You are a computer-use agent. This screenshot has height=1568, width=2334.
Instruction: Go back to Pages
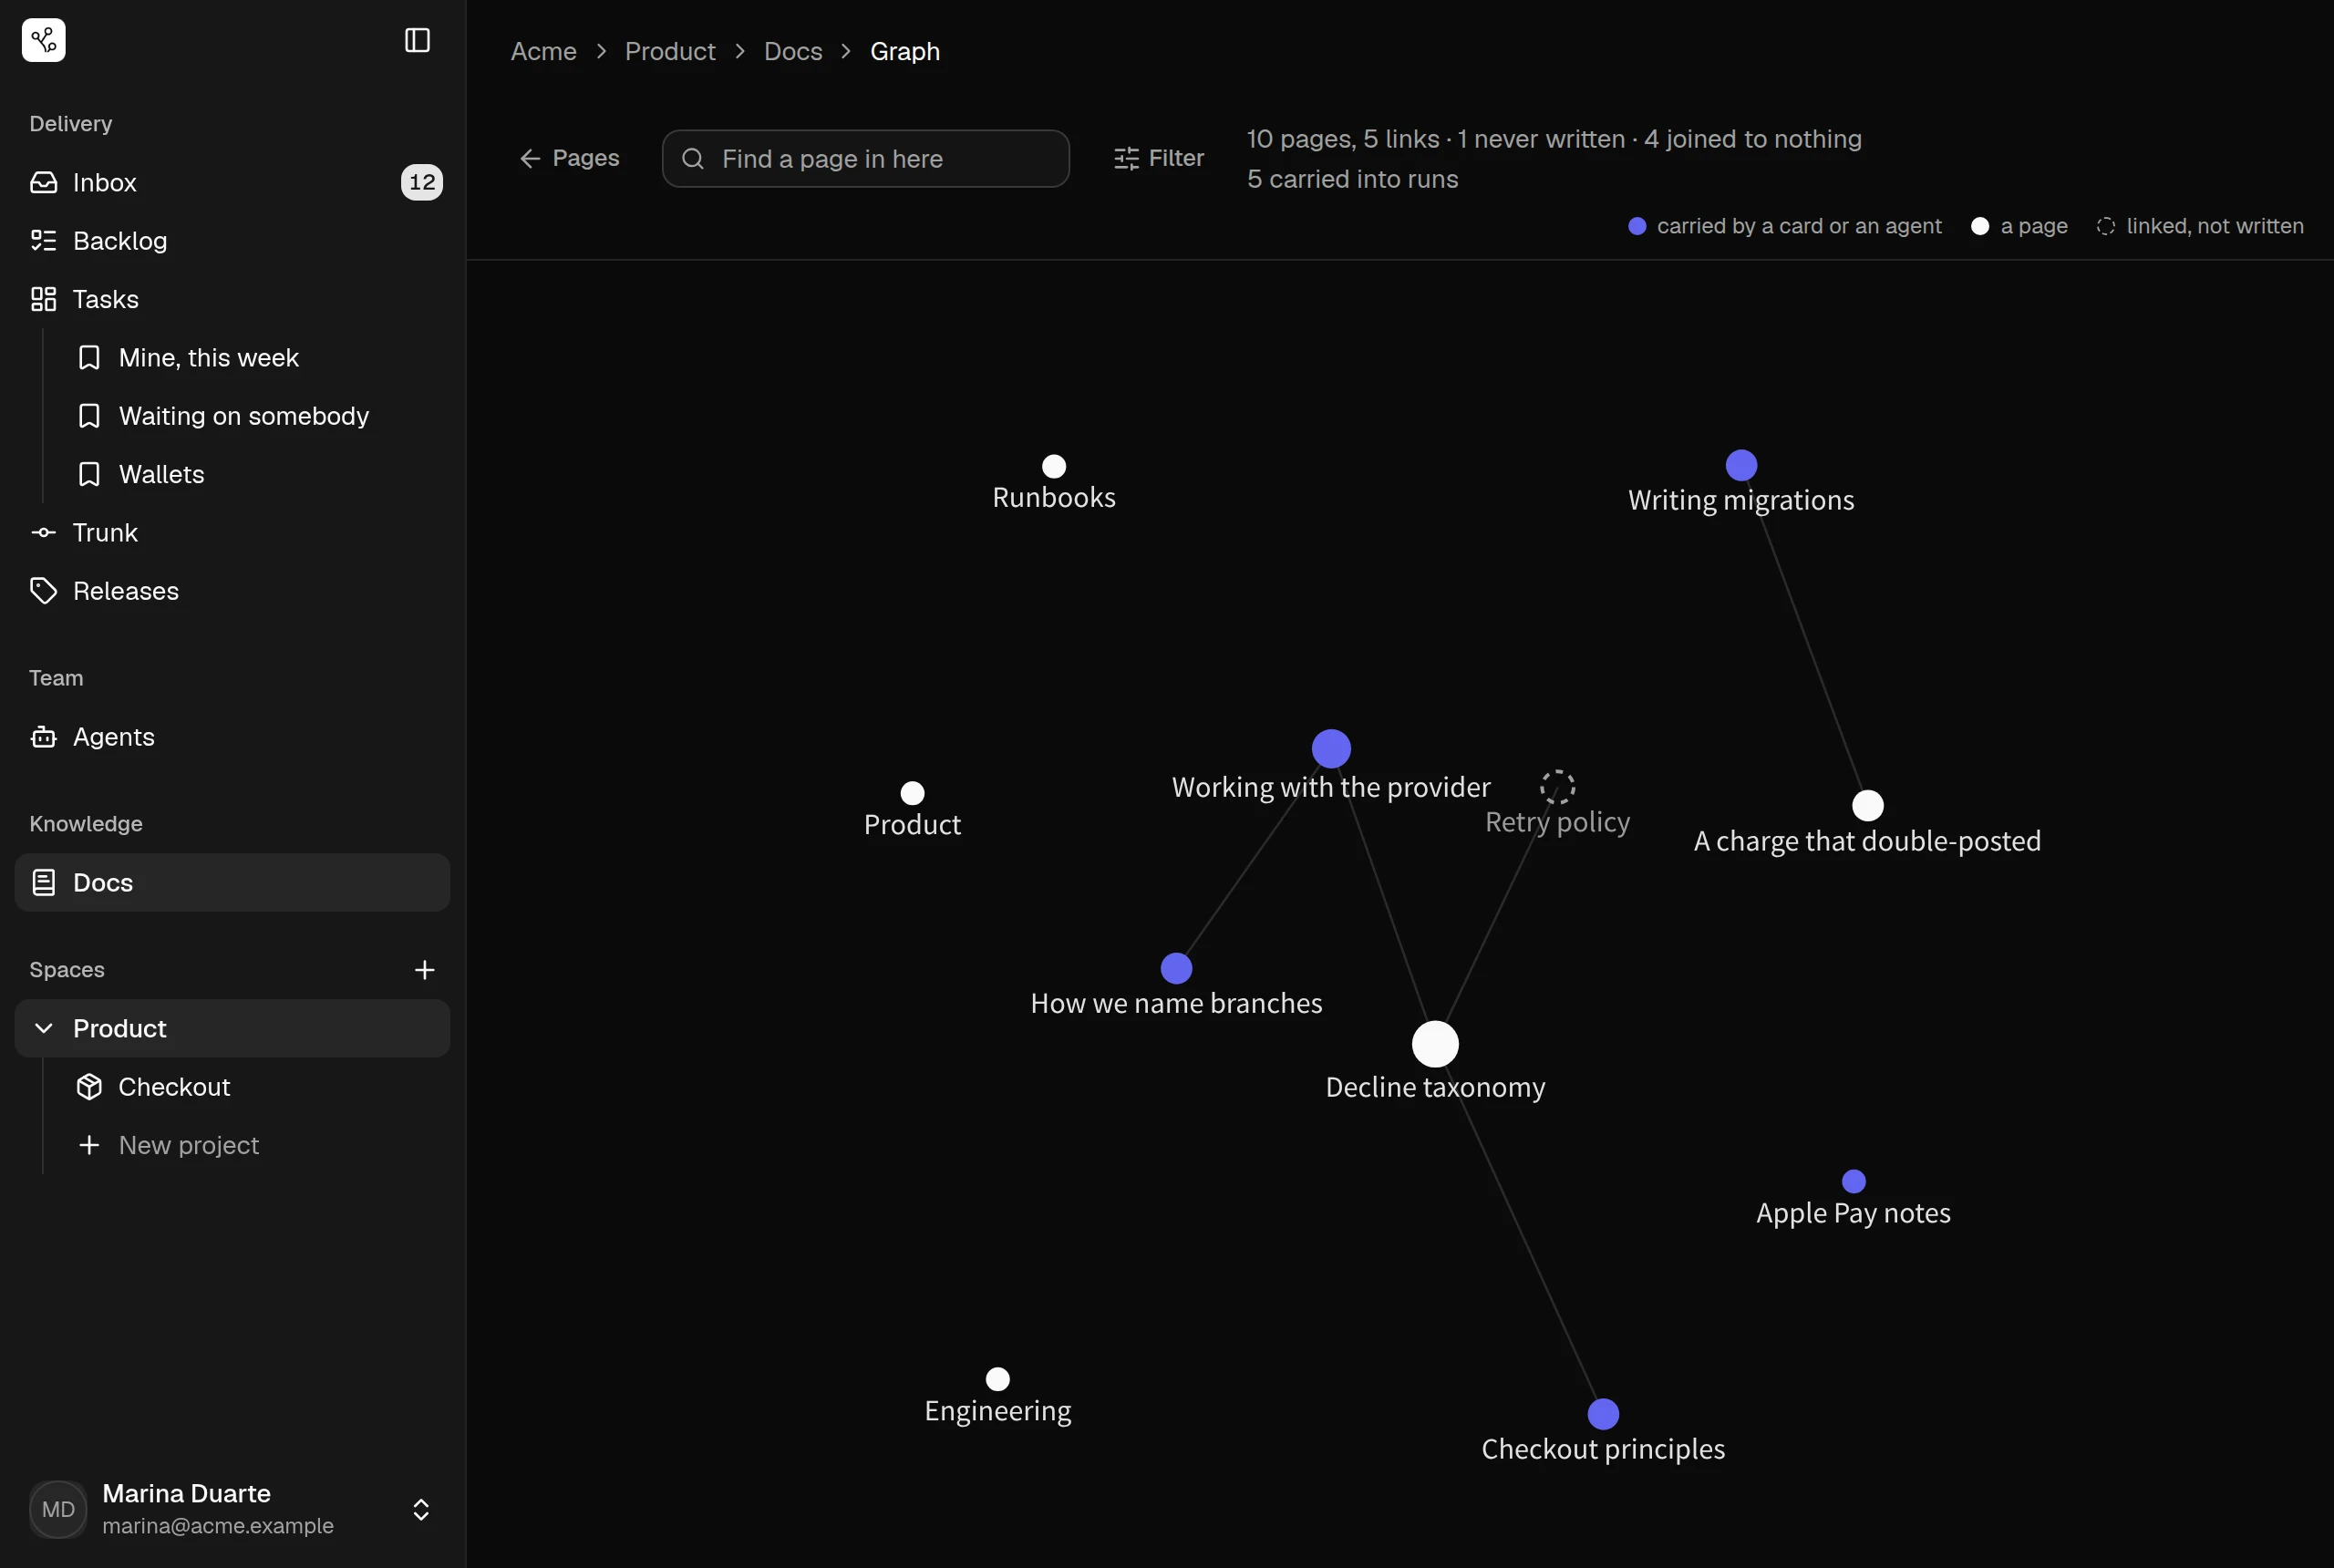[x=569, y=158]
